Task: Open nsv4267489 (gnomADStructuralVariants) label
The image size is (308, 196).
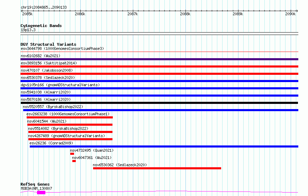Action: 66,136
